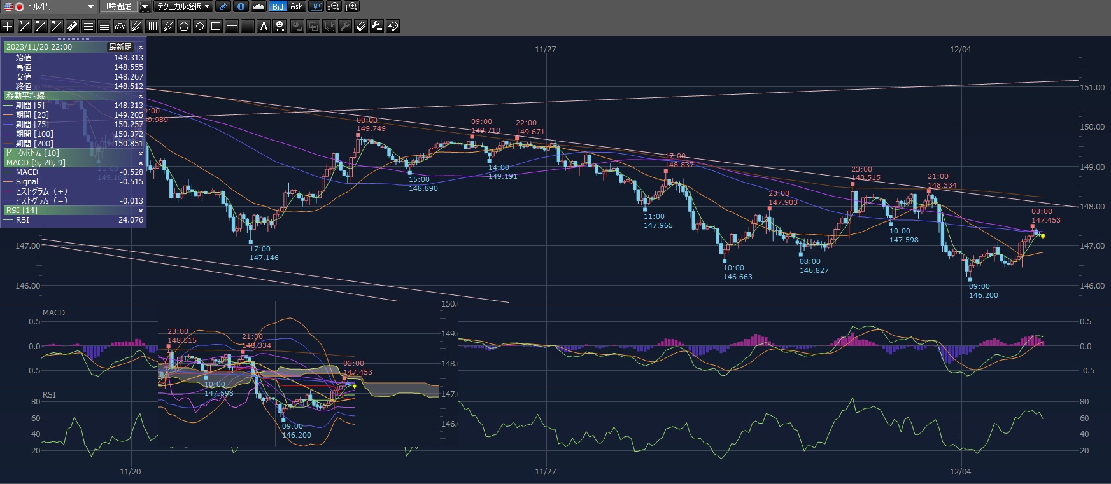Toggle the chart type area icon
The image size is (1111, 484).
point(258,6)
